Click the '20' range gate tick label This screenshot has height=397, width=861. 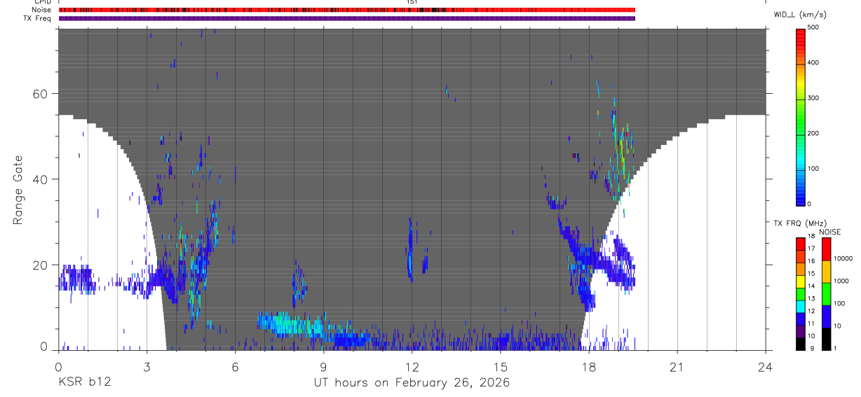pyautogui.click(x=41, y=265)
